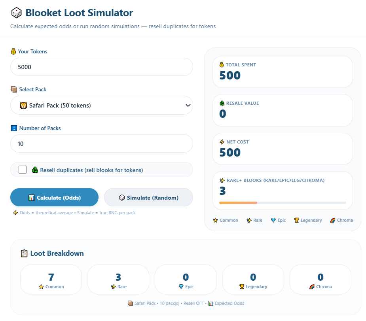
Task: Click the frog icon next to RESALE VALUE
Action: [x=223, y=103]
